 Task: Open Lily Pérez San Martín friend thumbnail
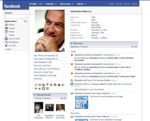click(x=60, y=108)
